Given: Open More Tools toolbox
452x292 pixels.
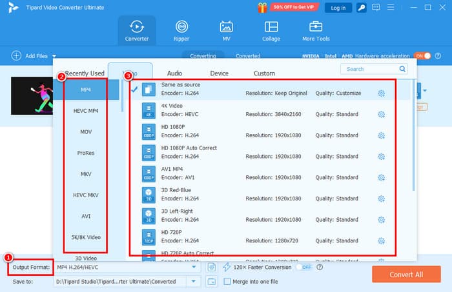Looking at the screenshot, I should pyautogui.click(x=316, y=31).
